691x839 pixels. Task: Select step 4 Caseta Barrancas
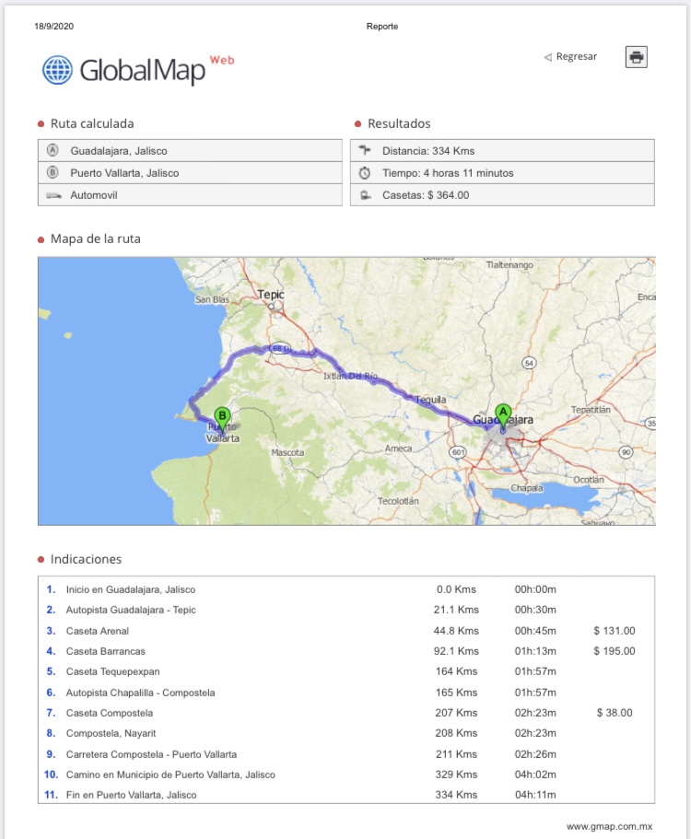105,651
